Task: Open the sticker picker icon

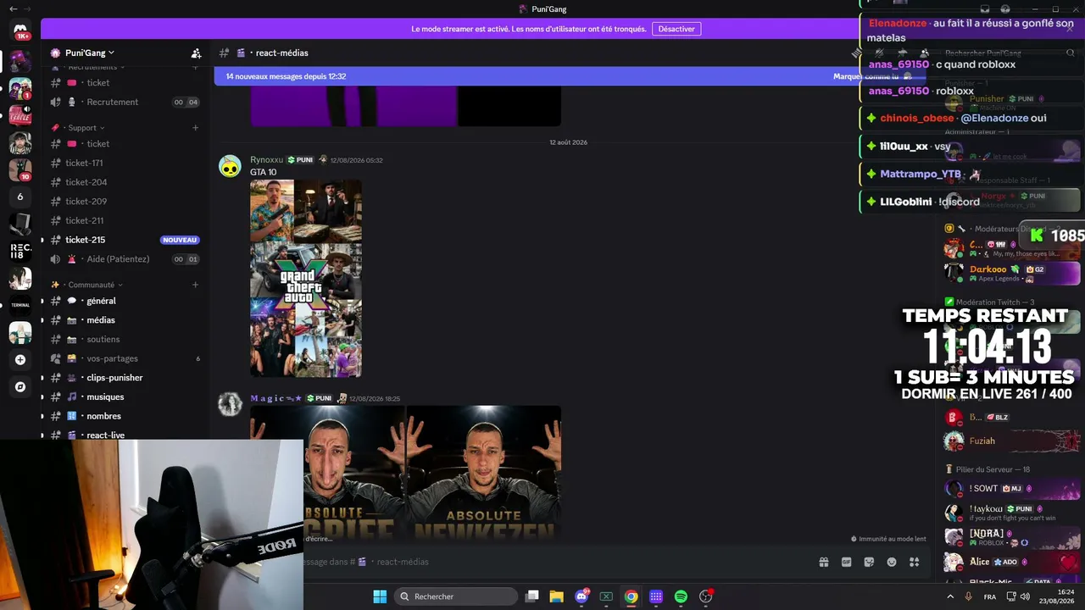Action: [869, 562]
